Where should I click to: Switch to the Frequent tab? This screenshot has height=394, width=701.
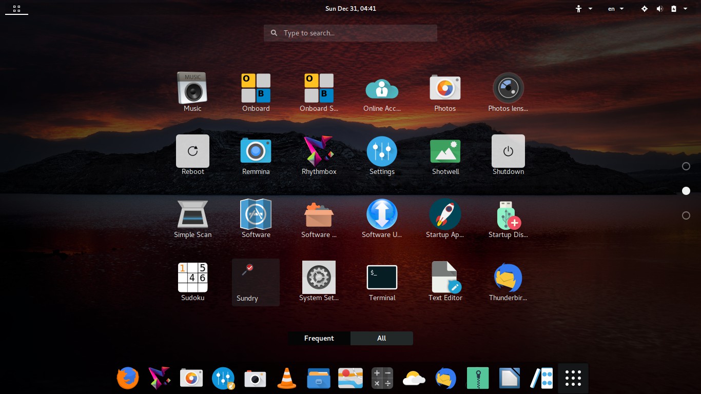pyautogui.click(x=319, y=338)
